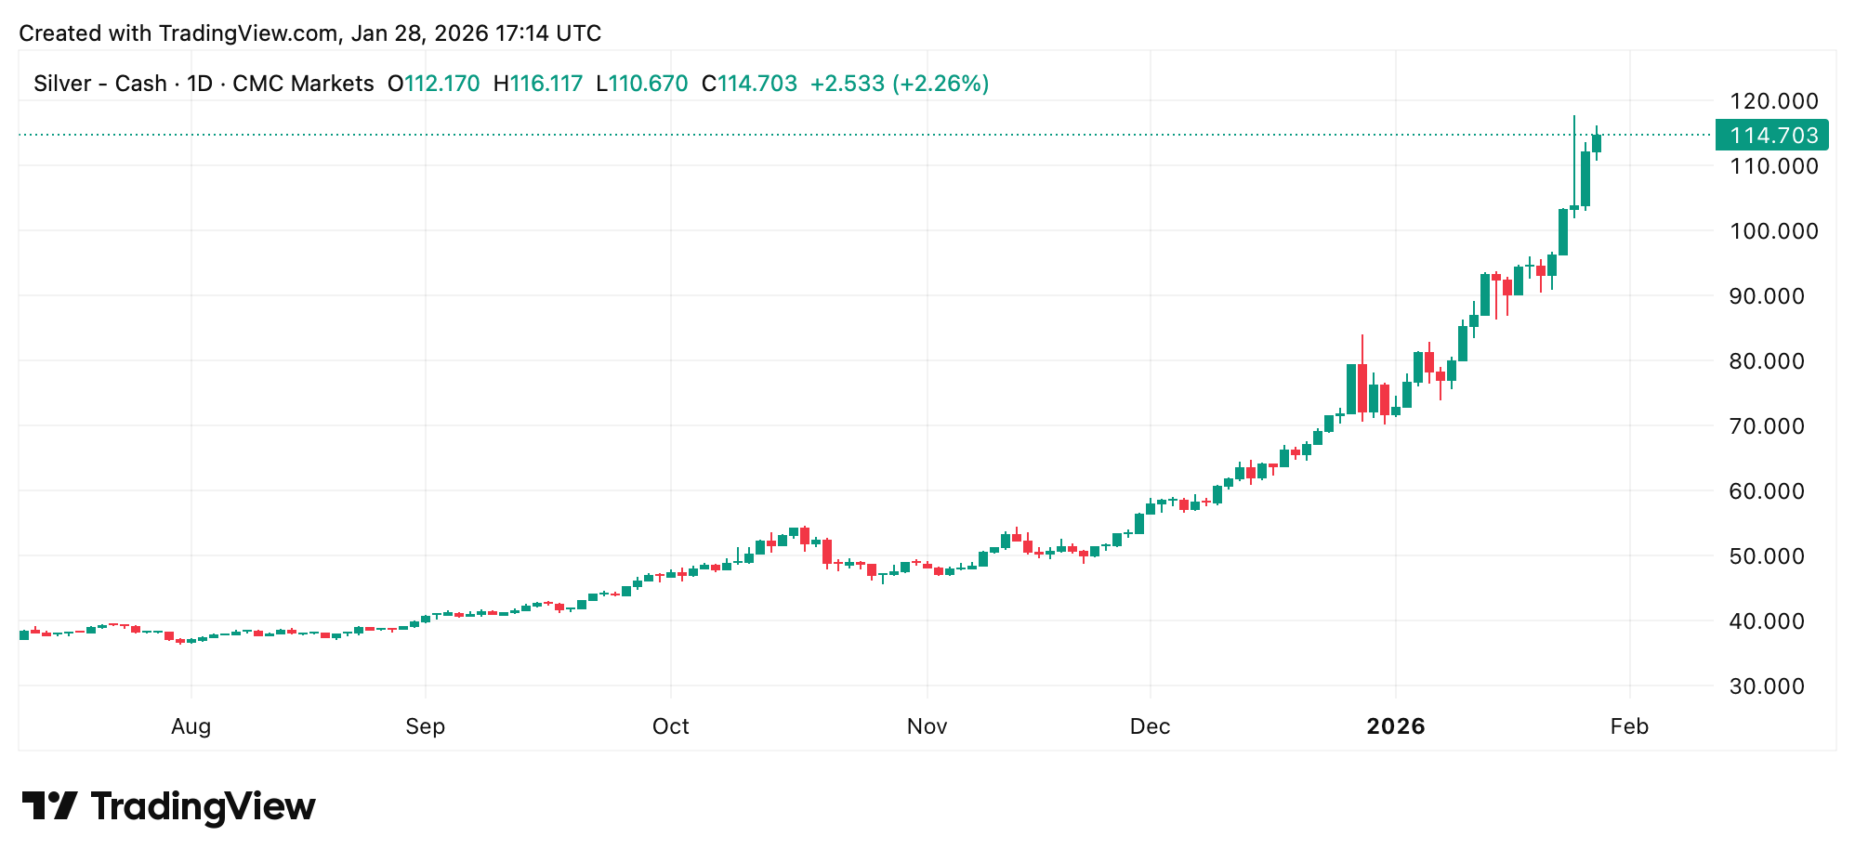Click the green 114.703 current price tag
Viewport: 1855px width, 862px height.
[1772, 136]
